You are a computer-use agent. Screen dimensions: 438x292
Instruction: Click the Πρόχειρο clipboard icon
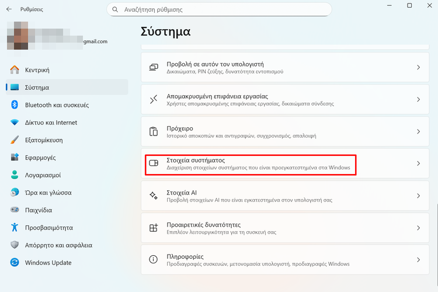click(x=154, y=131)
